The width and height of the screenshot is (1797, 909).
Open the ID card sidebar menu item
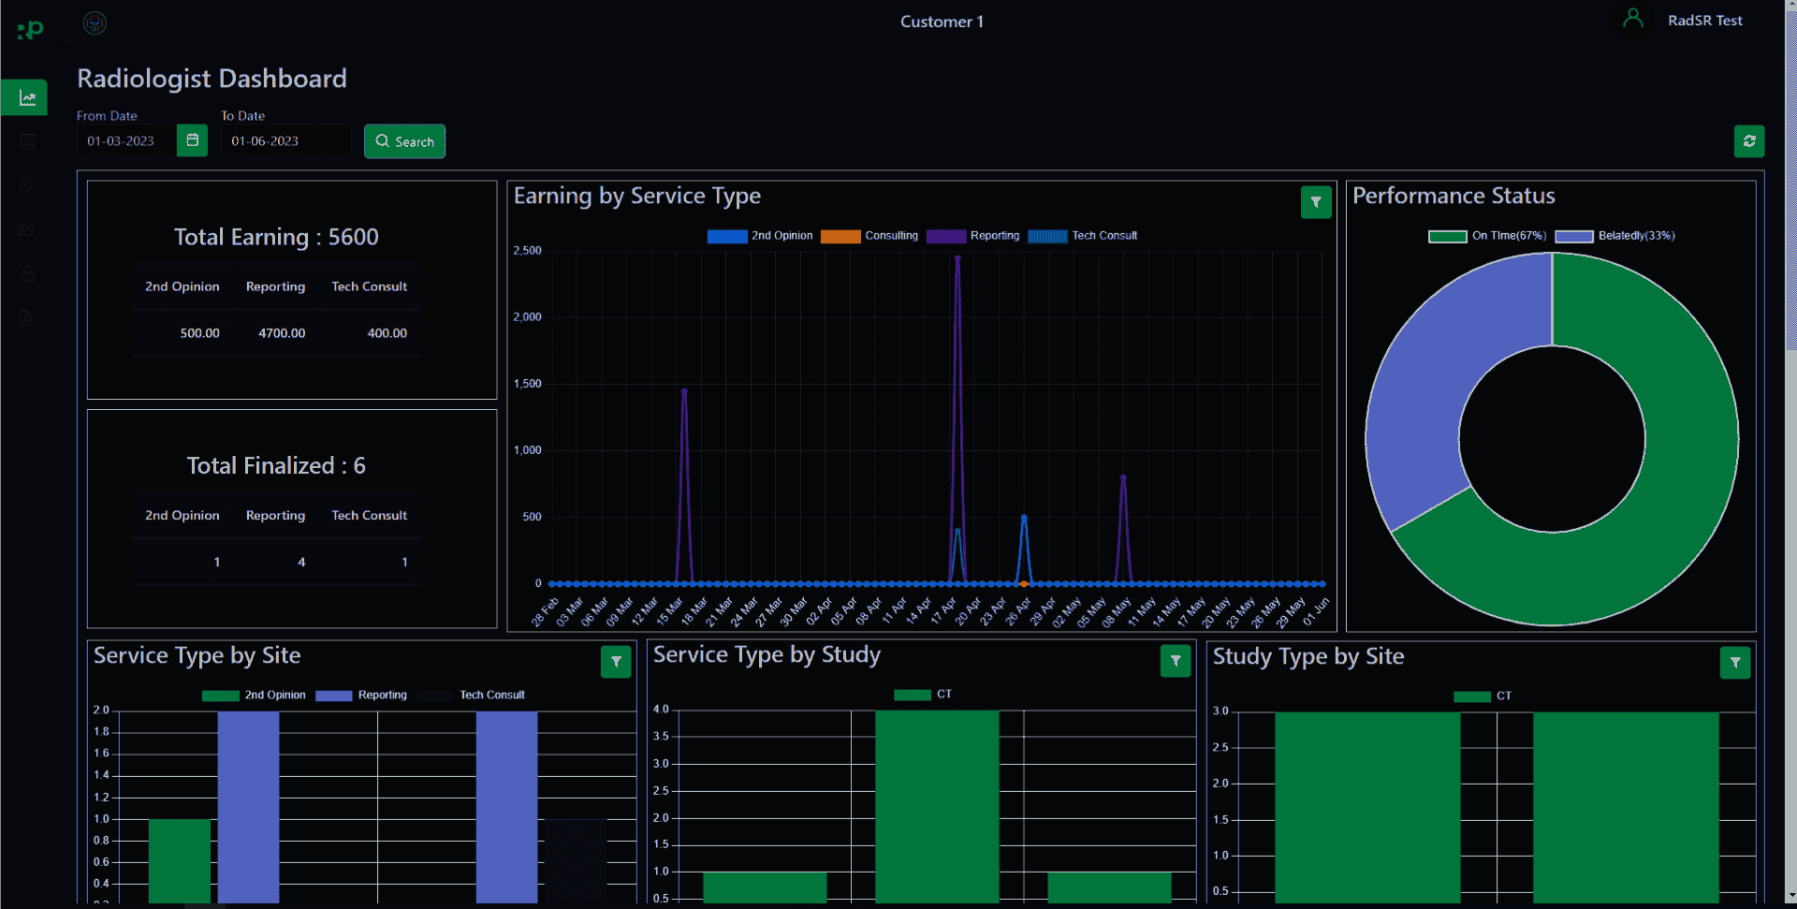point(26,229)
